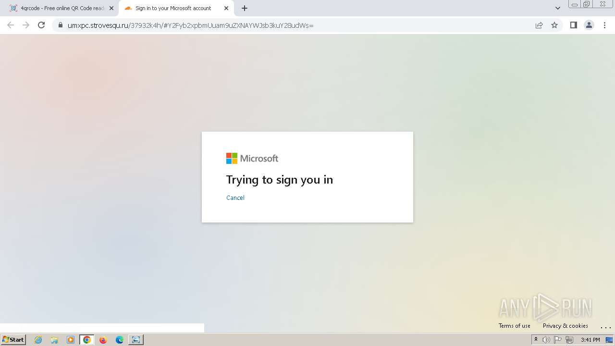This screenshot has width=615, height=346.
Task: Click the browser back arrow
Action: click(x=11, y=25)
